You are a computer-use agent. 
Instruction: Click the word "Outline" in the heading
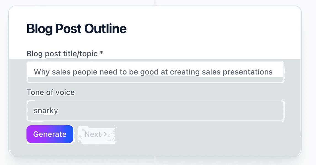pyautogui.click(x=105, y=29)
